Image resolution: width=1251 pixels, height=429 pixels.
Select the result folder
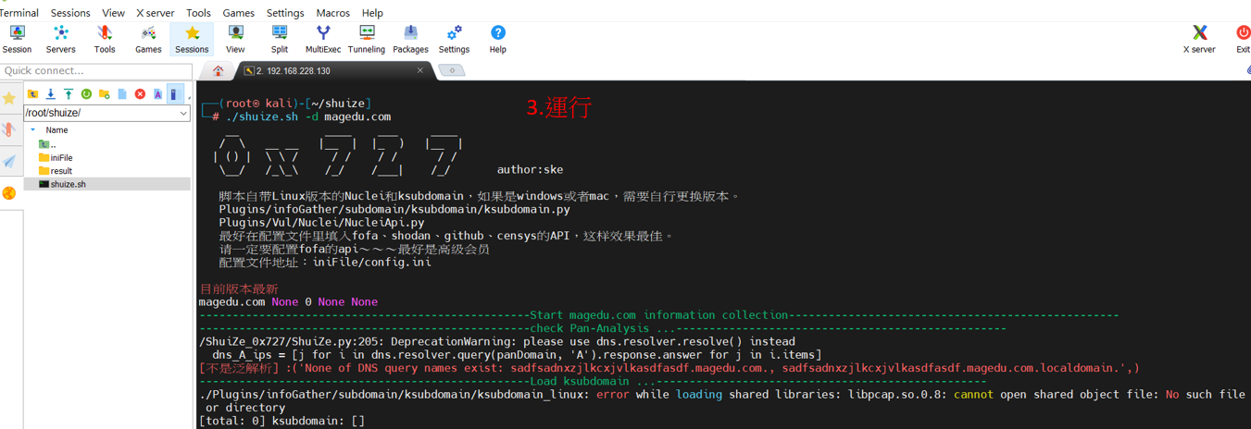pos(56,171)
